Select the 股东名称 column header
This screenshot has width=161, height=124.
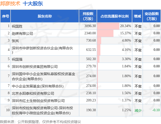pos(45,16)
